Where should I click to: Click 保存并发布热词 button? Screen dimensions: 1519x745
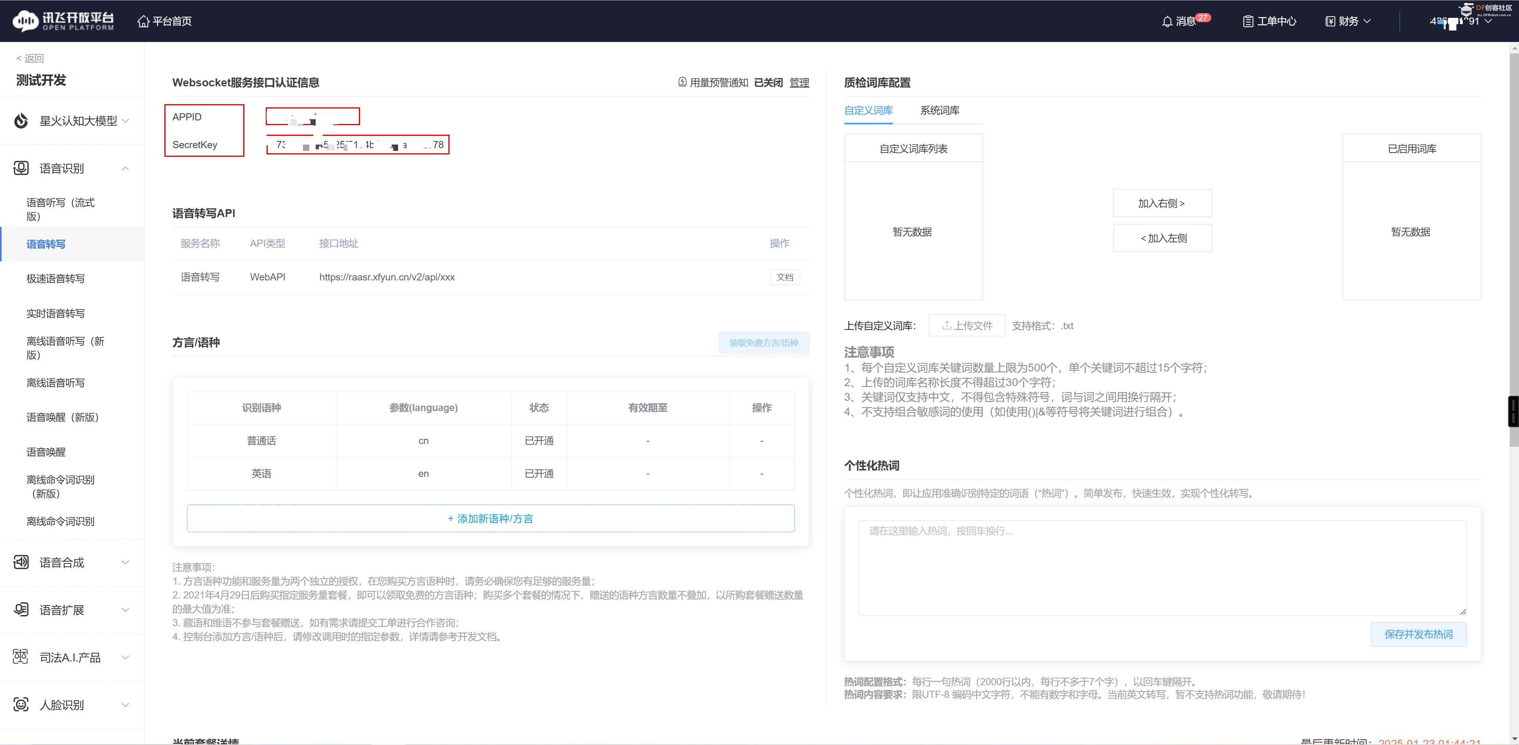[x=1418, y=634]
